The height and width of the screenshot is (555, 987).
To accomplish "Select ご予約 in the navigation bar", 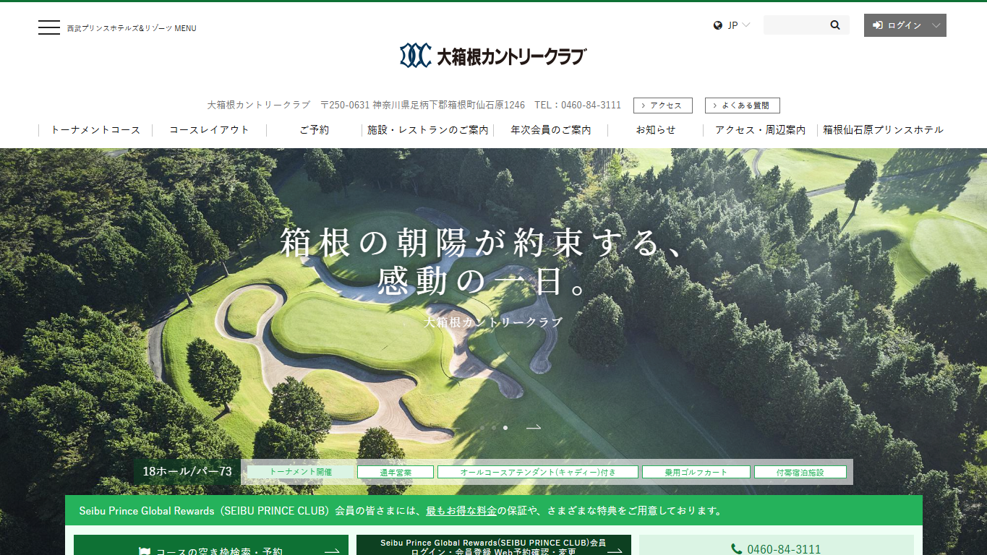I will click(314, 130).
